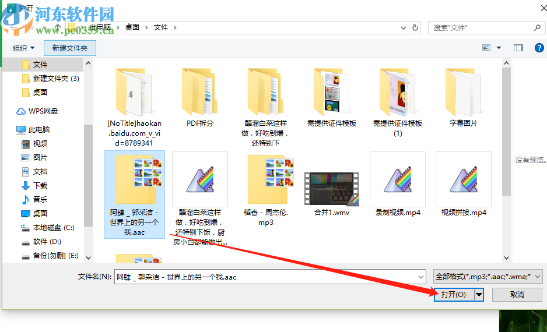Click file list scroll up arrow
Viewport: 547px width, 332px height.
click(507, 63)
